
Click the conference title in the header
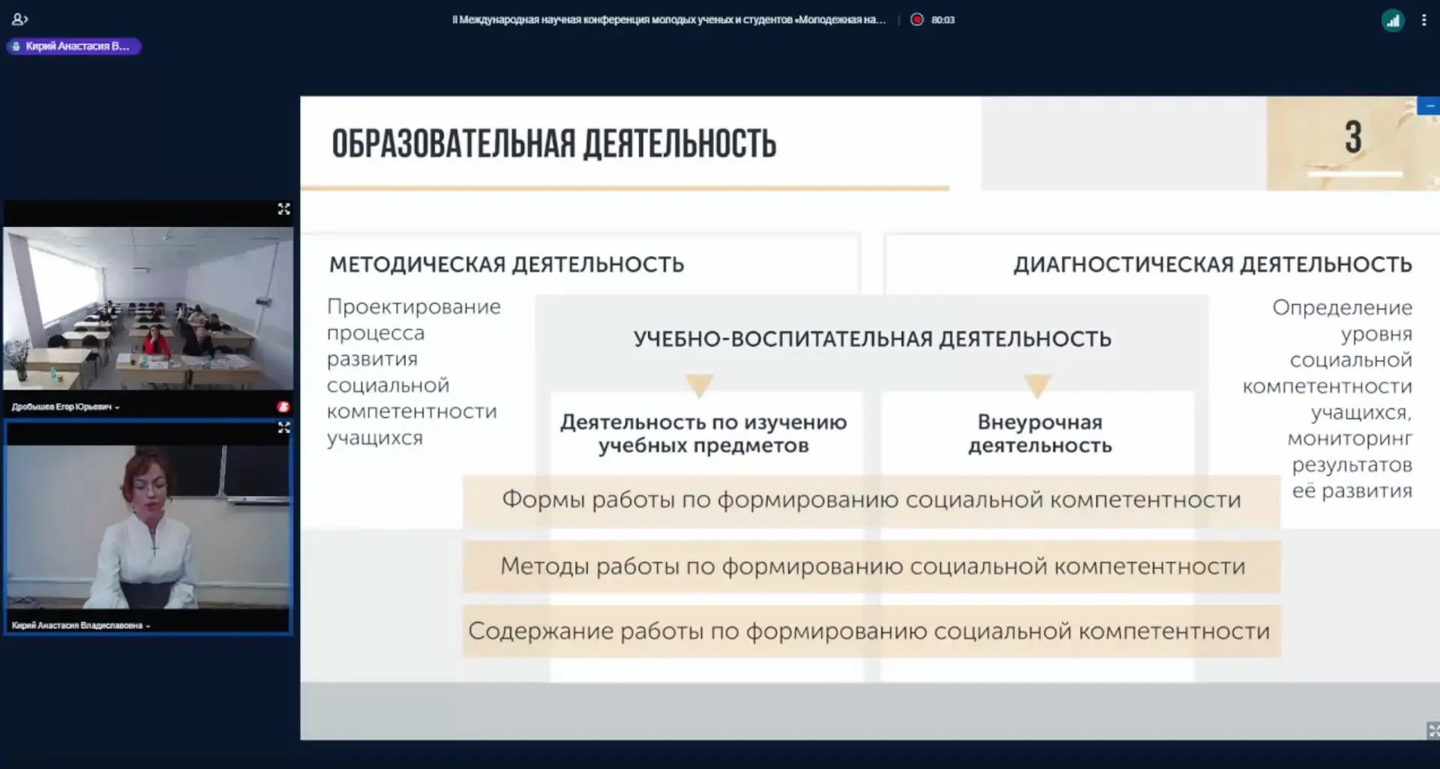tap(668, 19)
